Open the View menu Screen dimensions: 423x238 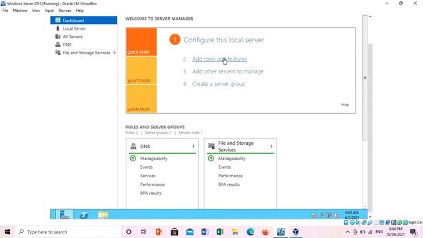click(36, 11)
